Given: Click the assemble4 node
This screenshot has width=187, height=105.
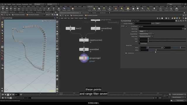Looking at the screenshot, I should [84, 49].
